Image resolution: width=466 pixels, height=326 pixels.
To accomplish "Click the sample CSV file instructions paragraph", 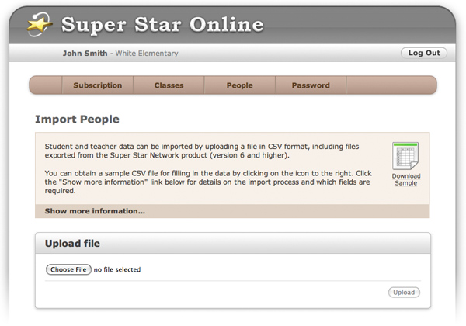I will (208, 182).
